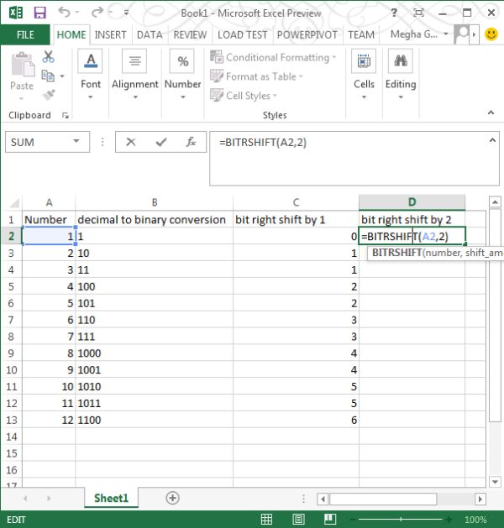Switch to the DATA tab
504x528 pixels.
(150, 34)
